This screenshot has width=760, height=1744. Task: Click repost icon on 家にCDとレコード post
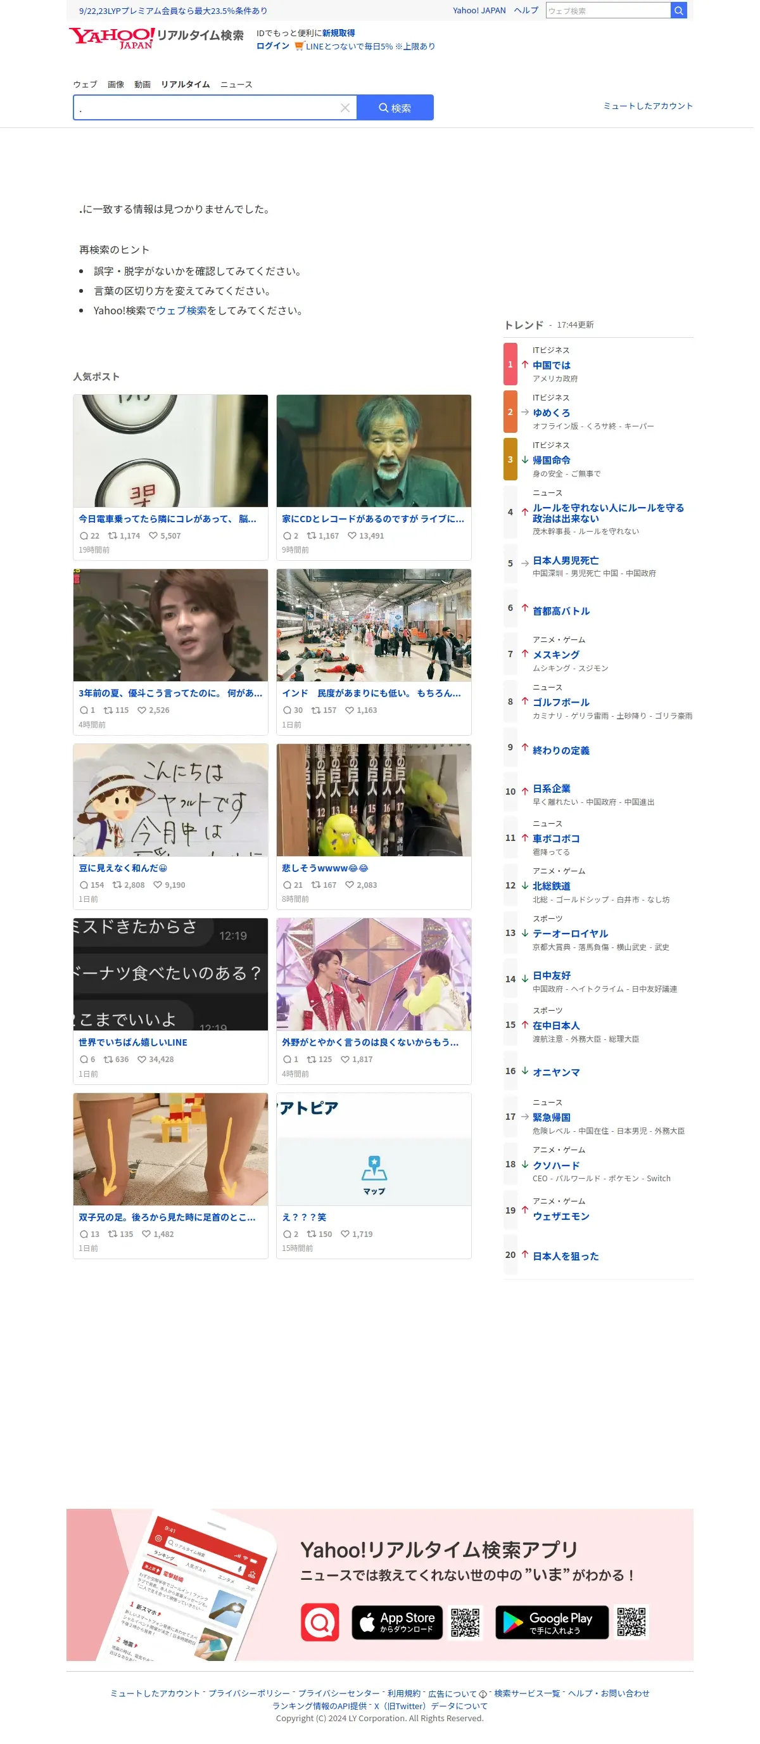coord(312,535)
